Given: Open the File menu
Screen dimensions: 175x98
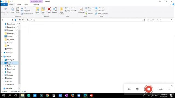Looking at the screenshot, I should click(x=4, y=4).
